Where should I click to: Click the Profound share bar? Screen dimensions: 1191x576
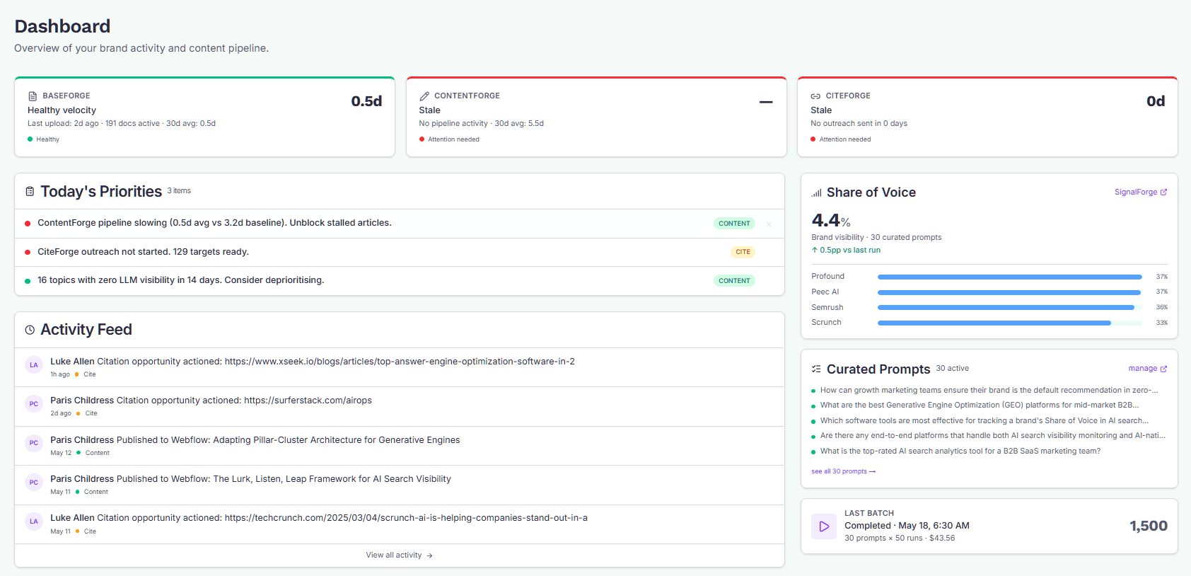1010,277
